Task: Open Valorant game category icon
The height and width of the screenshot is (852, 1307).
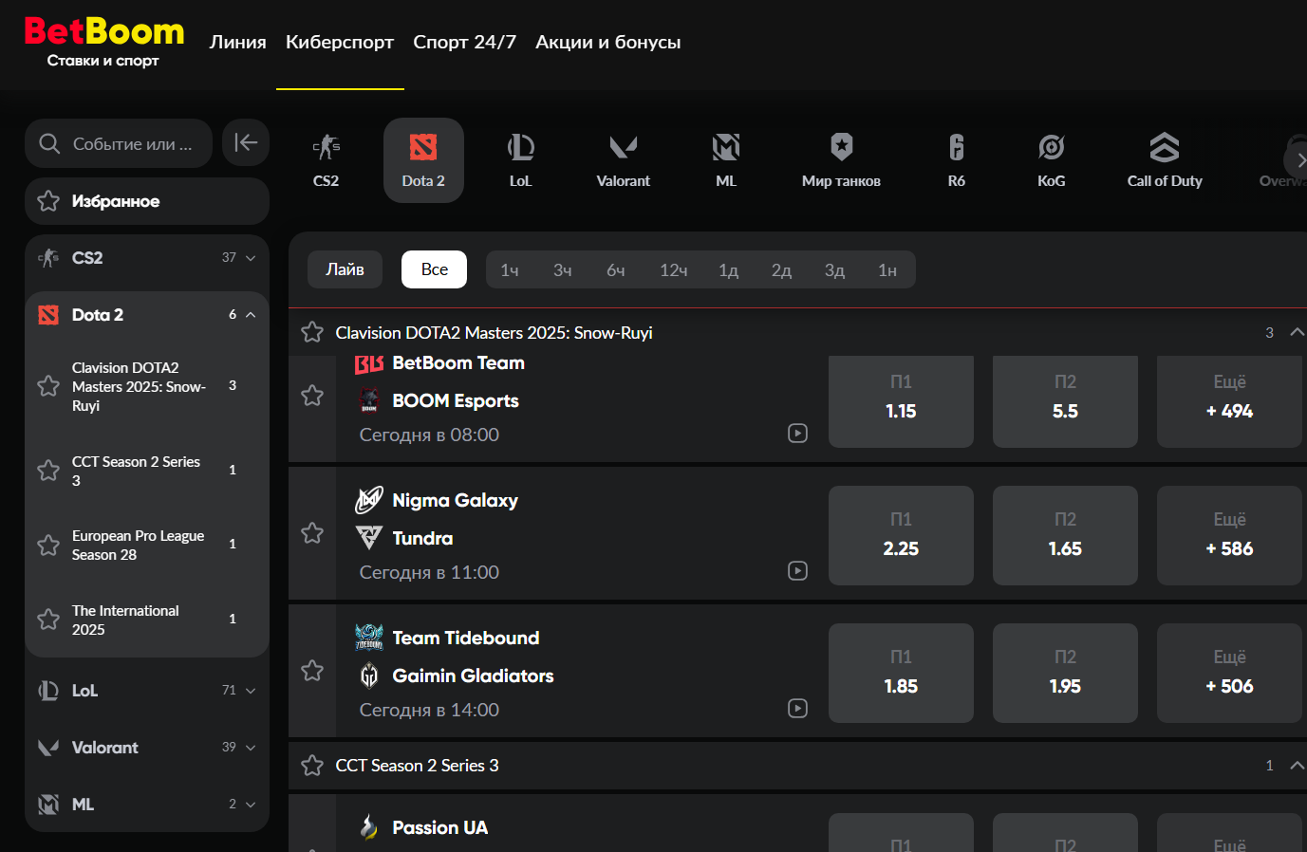Action: [x=623, y=148]
